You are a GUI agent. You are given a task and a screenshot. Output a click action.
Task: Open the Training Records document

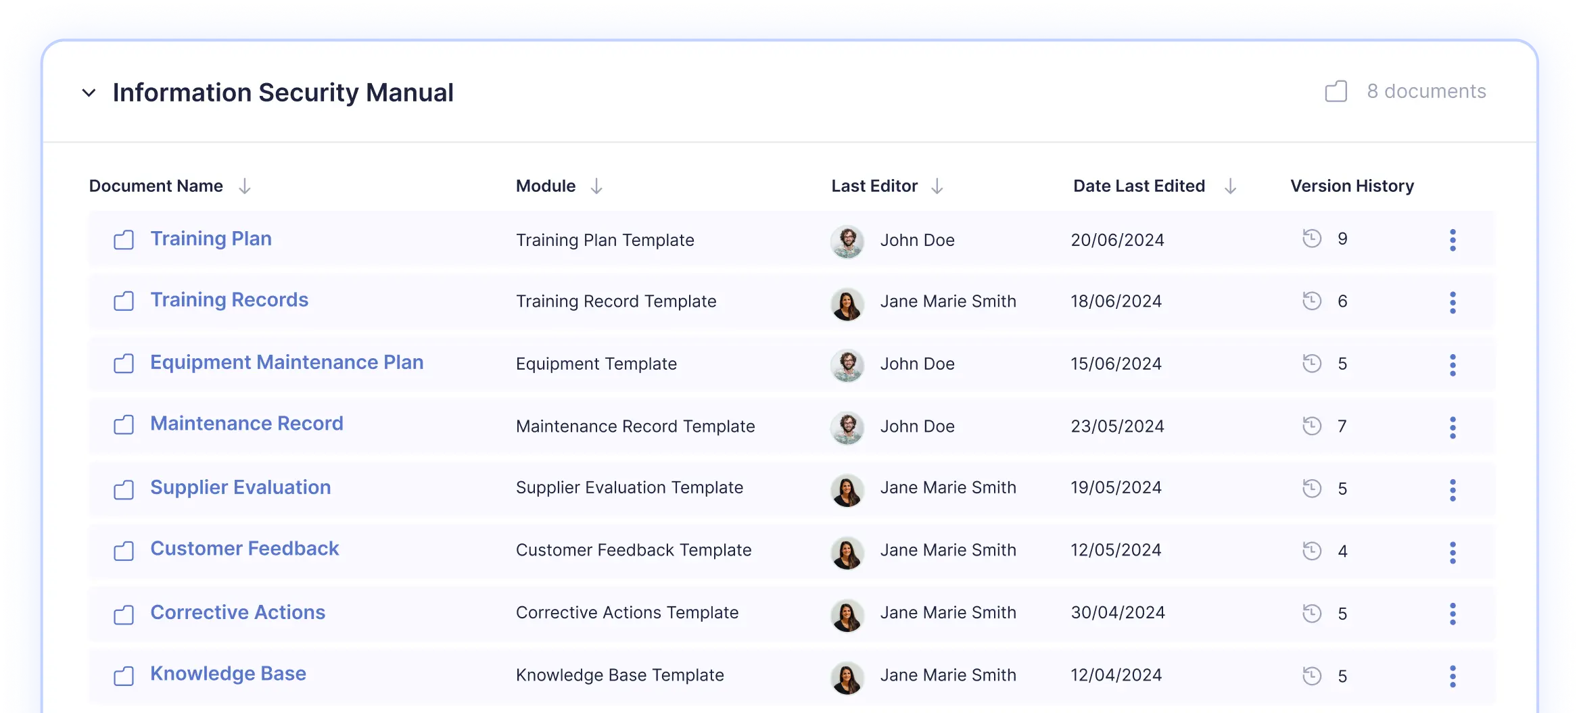229,300
